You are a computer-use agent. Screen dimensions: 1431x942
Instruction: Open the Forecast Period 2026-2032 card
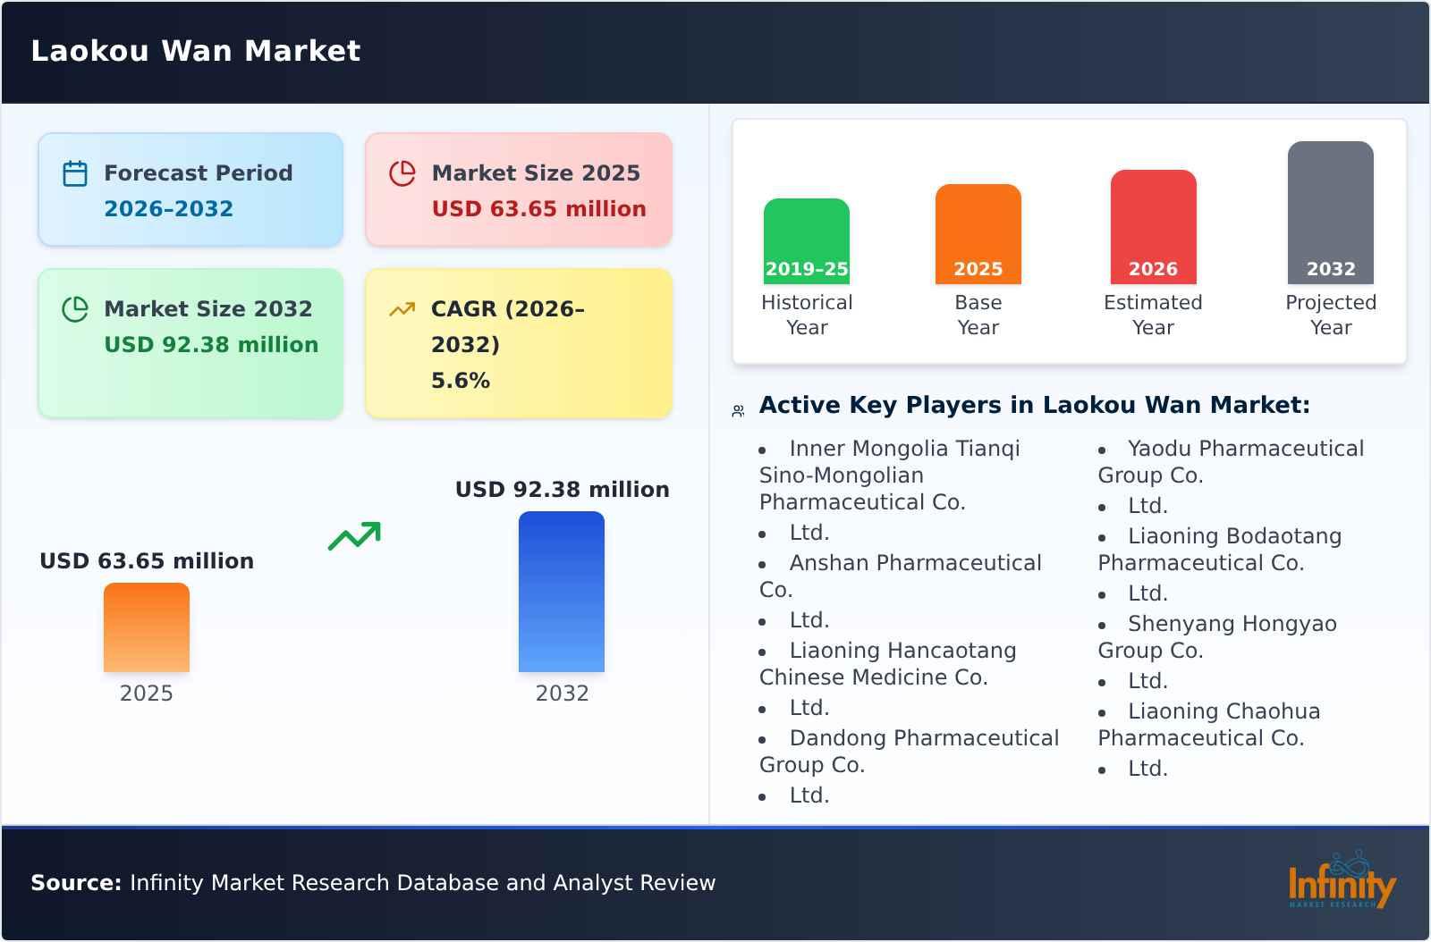tap(191, 189)
